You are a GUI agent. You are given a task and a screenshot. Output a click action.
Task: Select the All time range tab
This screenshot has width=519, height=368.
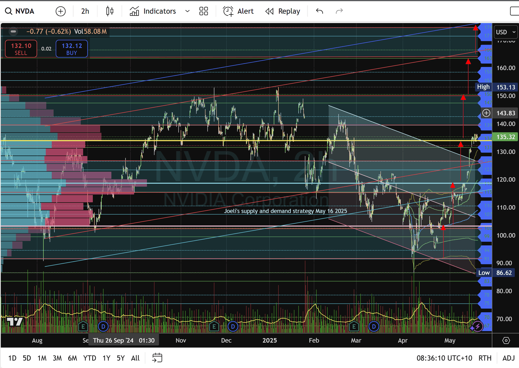[135, 358]
